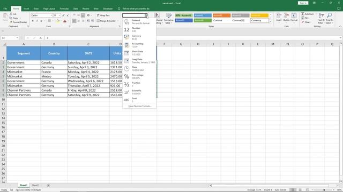Click the Cut scissors icon

coord(11,14)
